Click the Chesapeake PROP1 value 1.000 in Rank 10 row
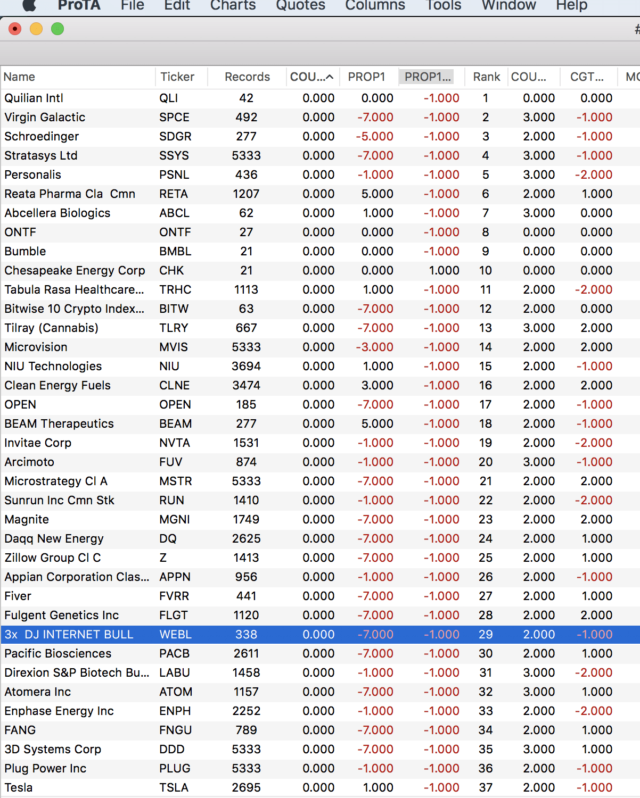Screen dimensions: 640x798 pos(444,271)
